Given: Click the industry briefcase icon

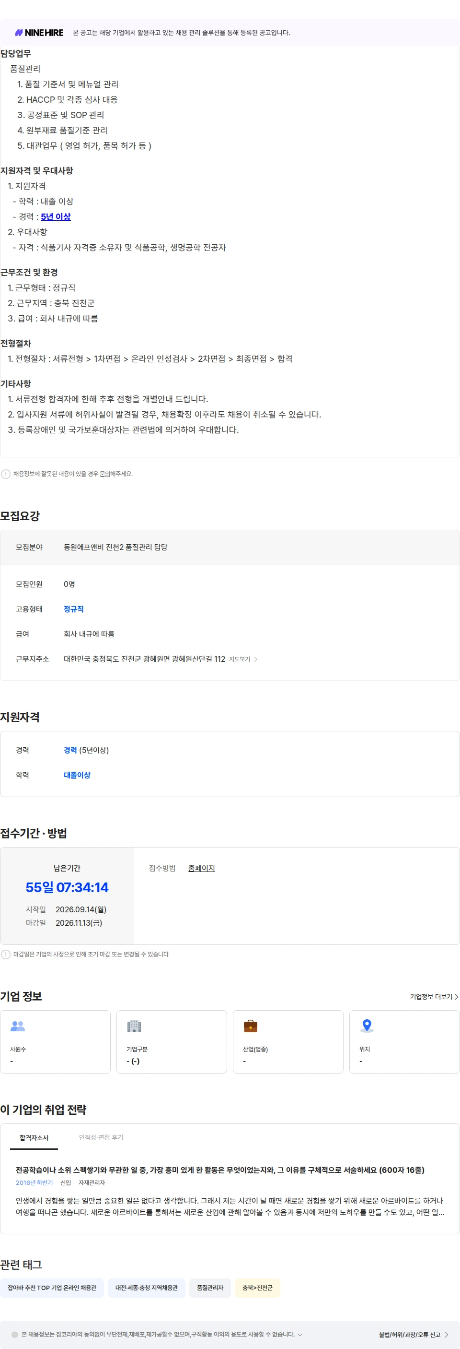Looking at the screenshot, I should pos(251,1026).
